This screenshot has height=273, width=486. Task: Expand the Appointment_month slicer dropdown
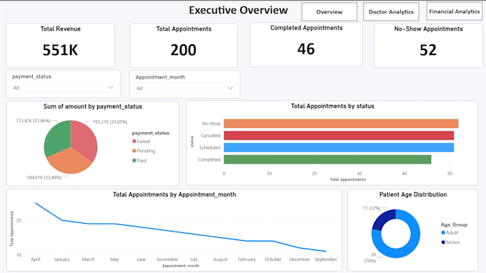click(x=184, y=89)
